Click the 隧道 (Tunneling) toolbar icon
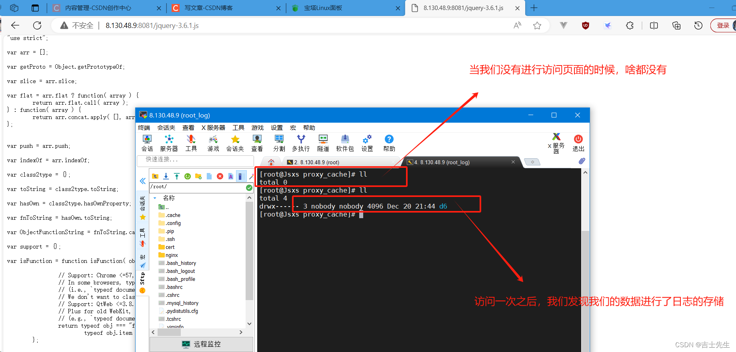Screen dimensions: 736x352 [x=323, y=143]
